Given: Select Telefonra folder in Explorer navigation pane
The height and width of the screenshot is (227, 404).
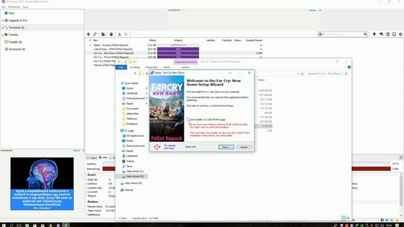Looking at the screenshot, I should (x=129, y=119).
